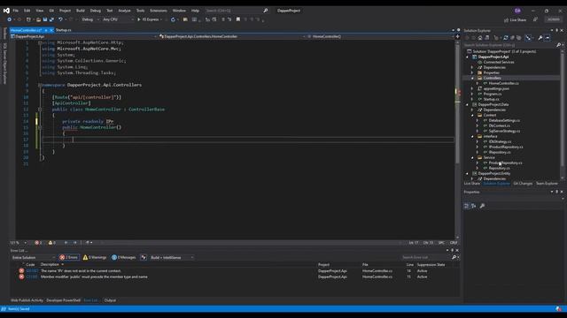Toggle the Errors filter in the Error List
Viewport: 567px width, 318px height.
(x=69, y=257)
